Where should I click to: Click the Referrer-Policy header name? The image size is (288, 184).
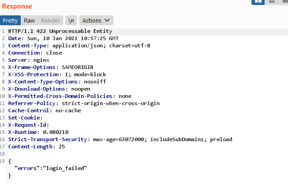[32, 103]
